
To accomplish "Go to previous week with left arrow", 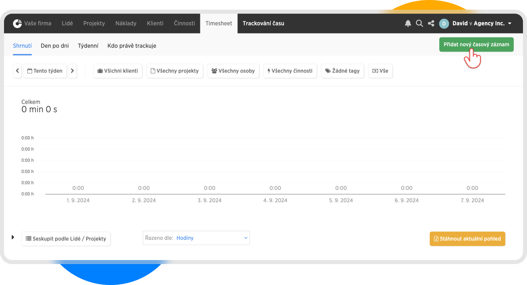I will point(17,71).
